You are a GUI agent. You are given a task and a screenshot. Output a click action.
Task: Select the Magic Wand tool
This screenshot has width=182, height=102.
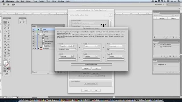5,25
